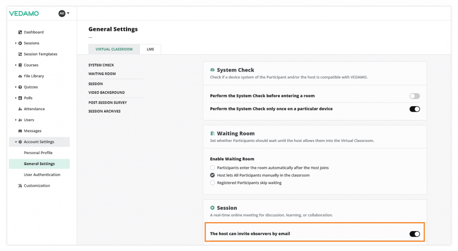This screenshot has height=251, width=458.
Task: Open the Virtual Classroom tab
Action: click(114, 49)
